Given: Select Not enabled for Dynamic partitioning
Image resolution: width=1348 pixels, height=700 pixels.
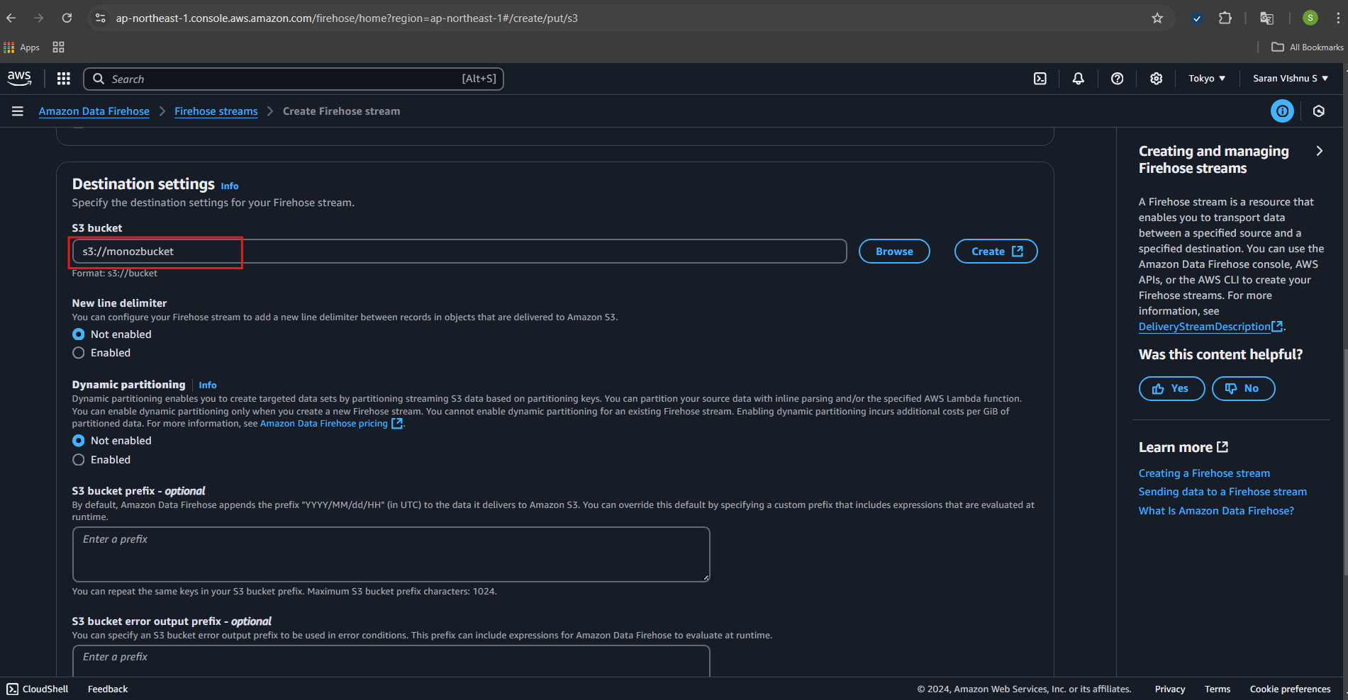Looking at the screenshot, I should pos(79,441).
